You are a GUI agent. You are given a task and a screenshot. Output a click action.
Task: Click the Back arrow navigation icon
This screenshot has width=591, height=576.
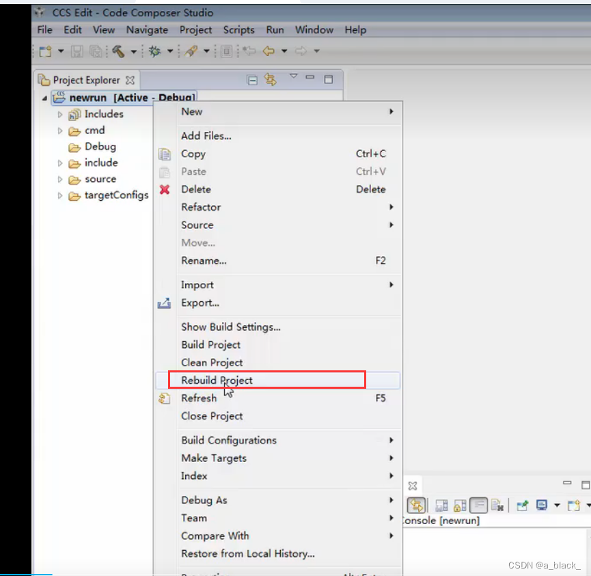point(269,51)
